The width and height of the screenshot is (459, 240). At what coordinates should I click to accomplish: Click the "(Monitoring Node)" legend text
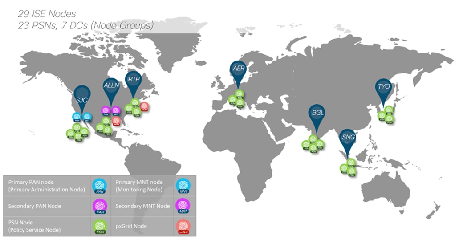pos(139,190)
